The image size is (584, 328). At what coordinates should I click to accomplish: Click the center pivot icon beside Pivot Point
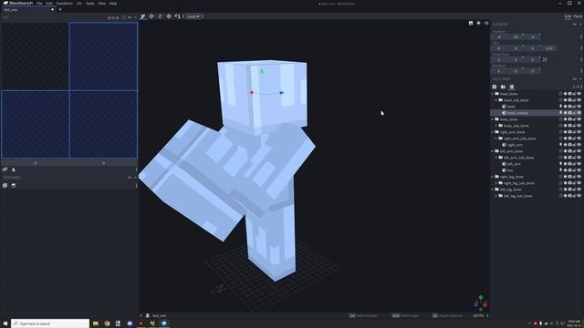[x=545, y=59]
